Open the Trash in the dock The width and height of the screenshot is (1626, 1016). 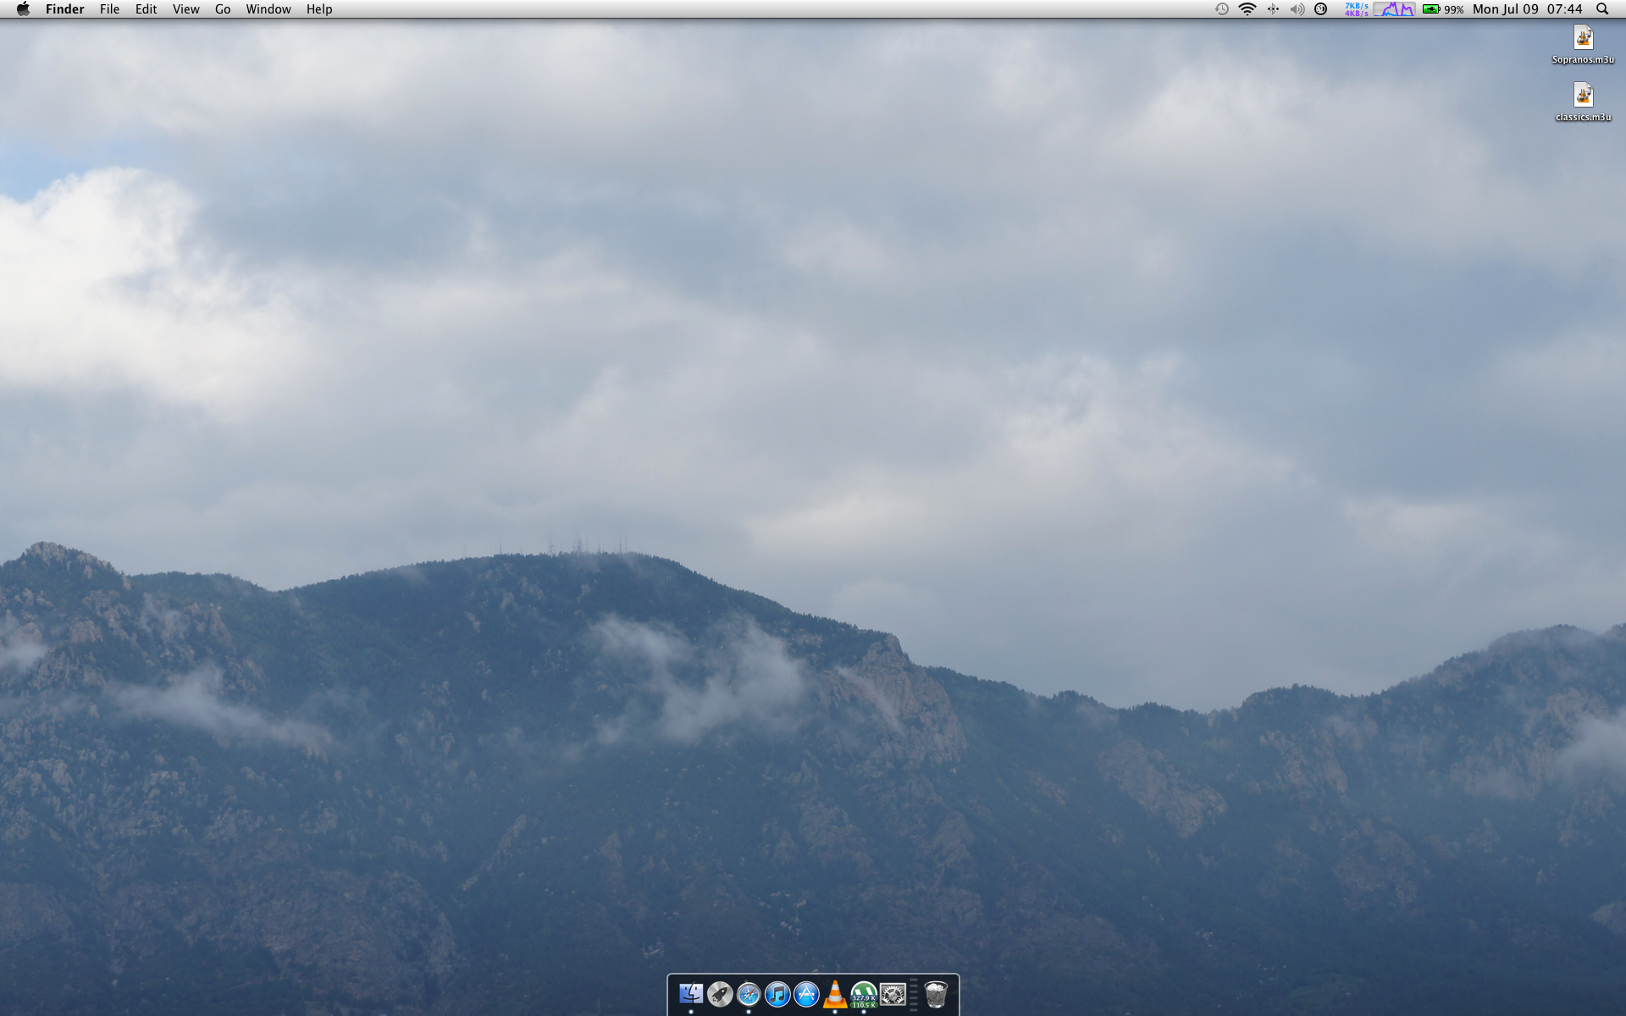click(936, 993)
